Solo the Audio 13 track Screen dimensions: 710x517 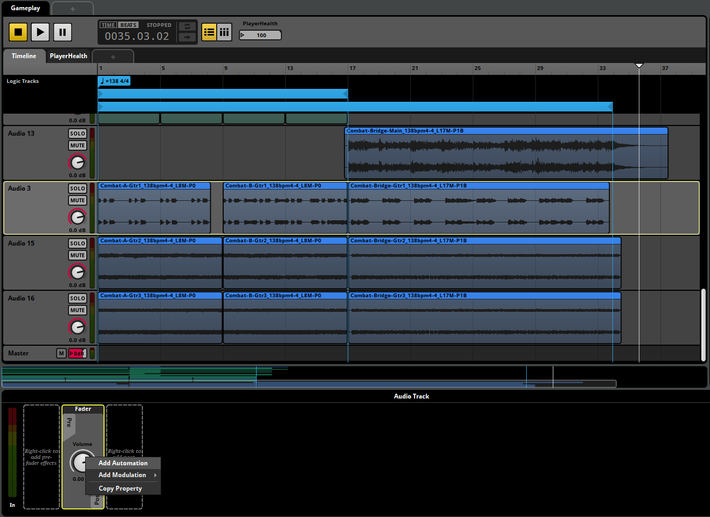coord(77,134)
